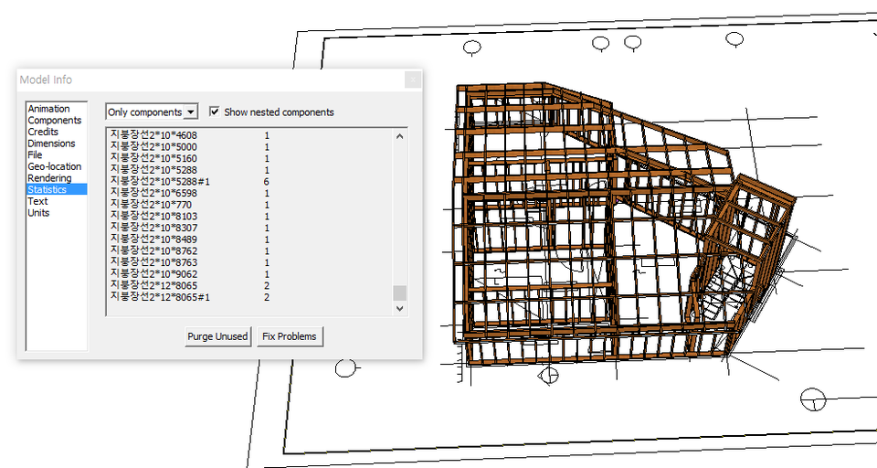Select the highlighted Statistics entry
This screenshot has height=468, width=877.
57,189
